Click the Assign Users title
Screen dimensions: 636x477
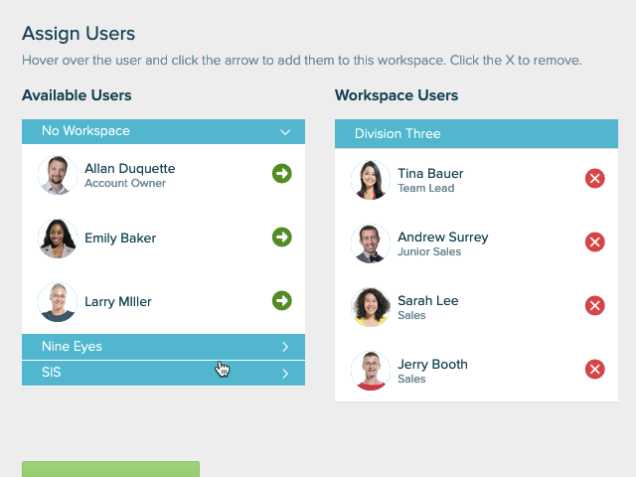(79, 33)
